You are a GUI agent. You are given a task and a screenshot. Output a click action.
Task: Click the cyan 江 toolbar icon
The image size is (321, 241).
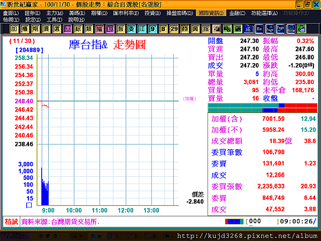pyautogui.click(x=142, y=29)
